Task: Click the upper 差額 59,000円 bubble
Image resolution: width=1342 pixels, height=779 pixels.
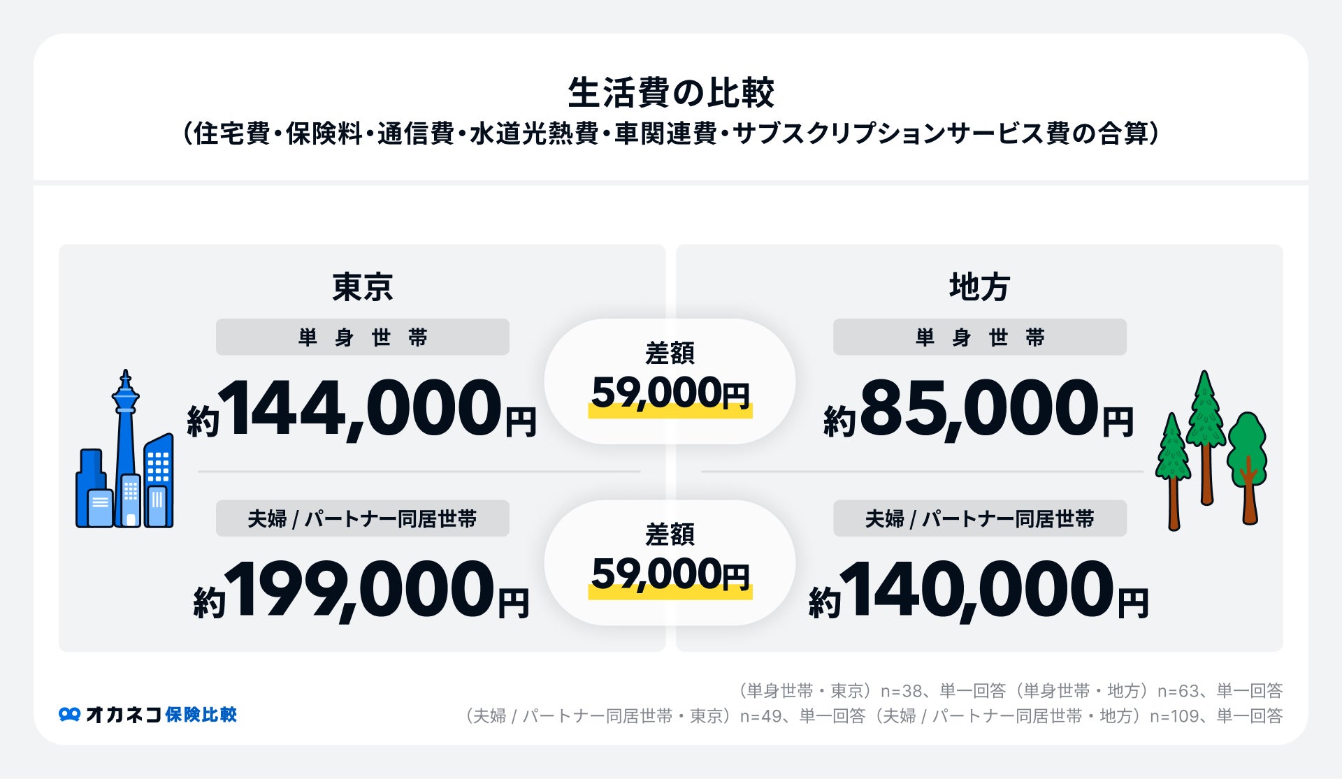Action: 670,381
